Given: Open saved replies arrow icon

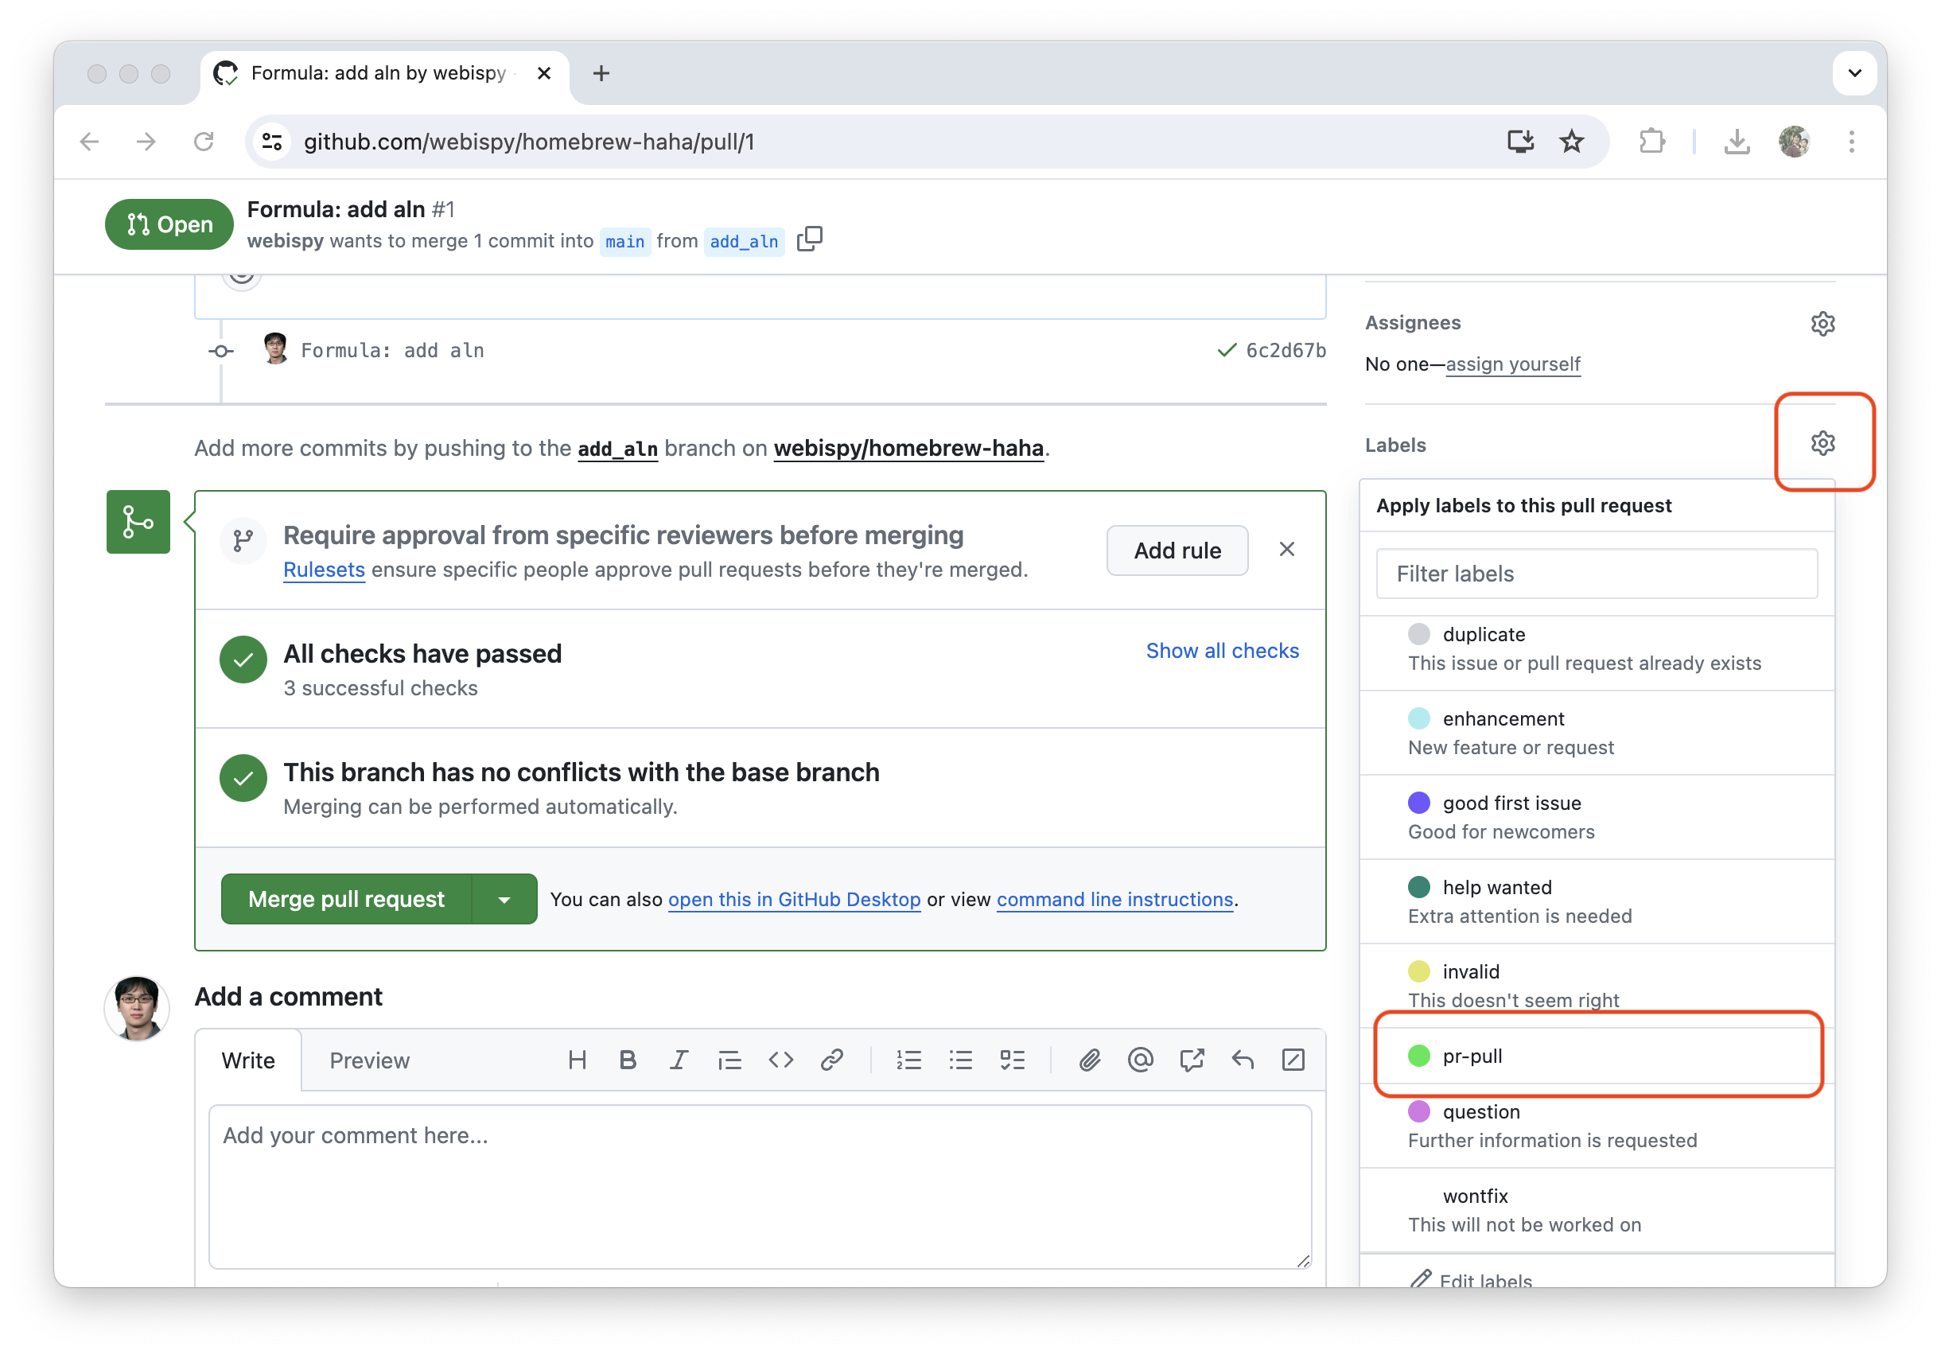Looking at the screenshot, I should 1242,1059.
